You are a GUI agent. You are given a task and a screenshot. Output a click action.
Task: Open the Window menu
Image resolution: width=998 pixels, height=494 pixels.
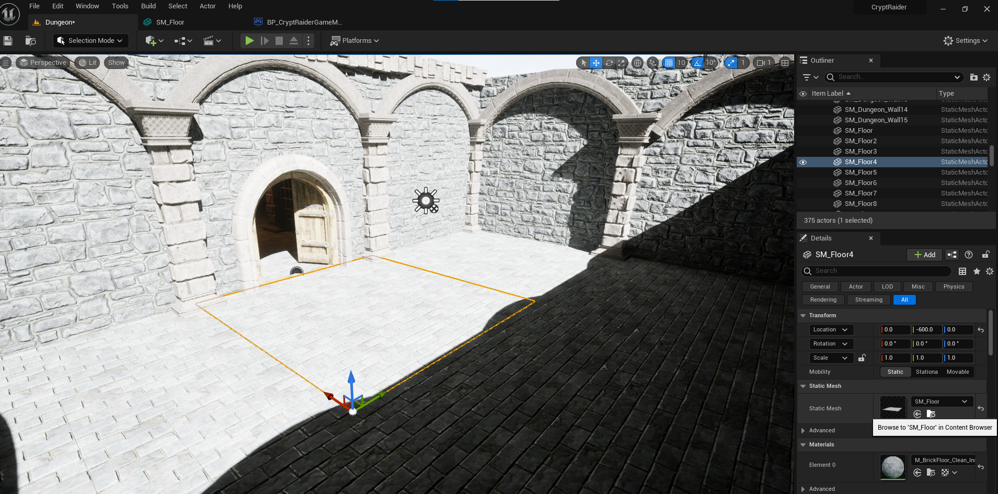click(x=87, y=6)
